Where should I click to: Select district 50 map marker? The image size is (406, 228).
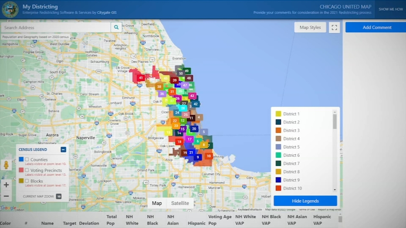[181, 73]
